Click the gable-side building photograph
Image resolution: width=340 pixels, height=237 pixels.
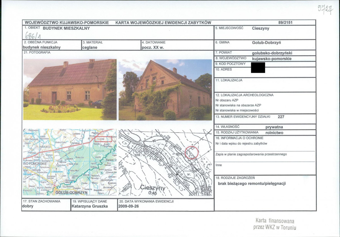coord(165,90)
